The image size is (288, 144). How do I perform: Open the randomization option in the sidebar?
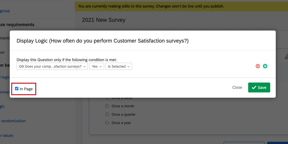coord(13,121)
